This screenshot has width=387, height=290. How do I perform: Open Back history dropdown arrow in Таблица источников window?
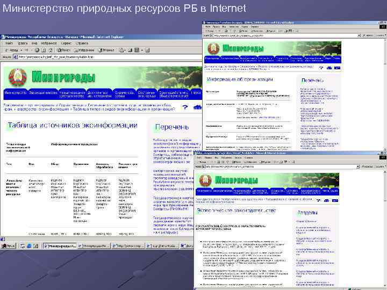click(x=21, y=50)
